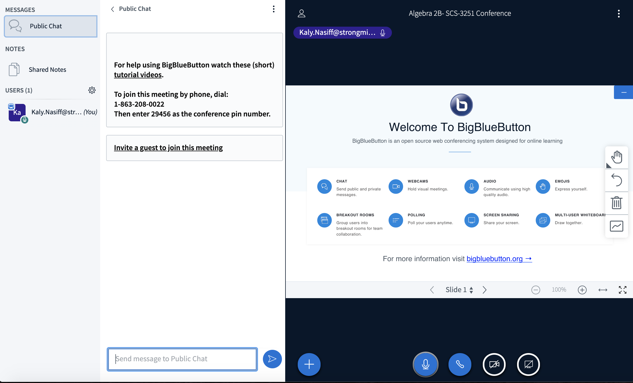
Task: Zoom in the presentation
Action: (x=582, y=290)
